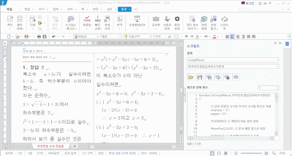Open the 색인 (Index) tool
The width and height of the screenshot is (292, 156).
point(10,23)
